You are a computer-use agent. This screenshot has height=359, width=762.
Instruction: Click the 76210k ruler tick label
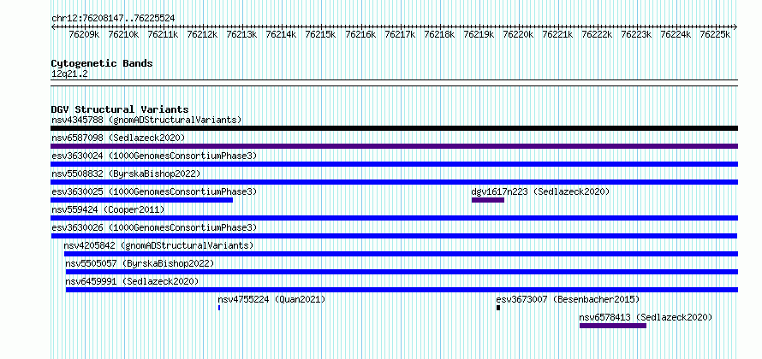coord(124,35)
